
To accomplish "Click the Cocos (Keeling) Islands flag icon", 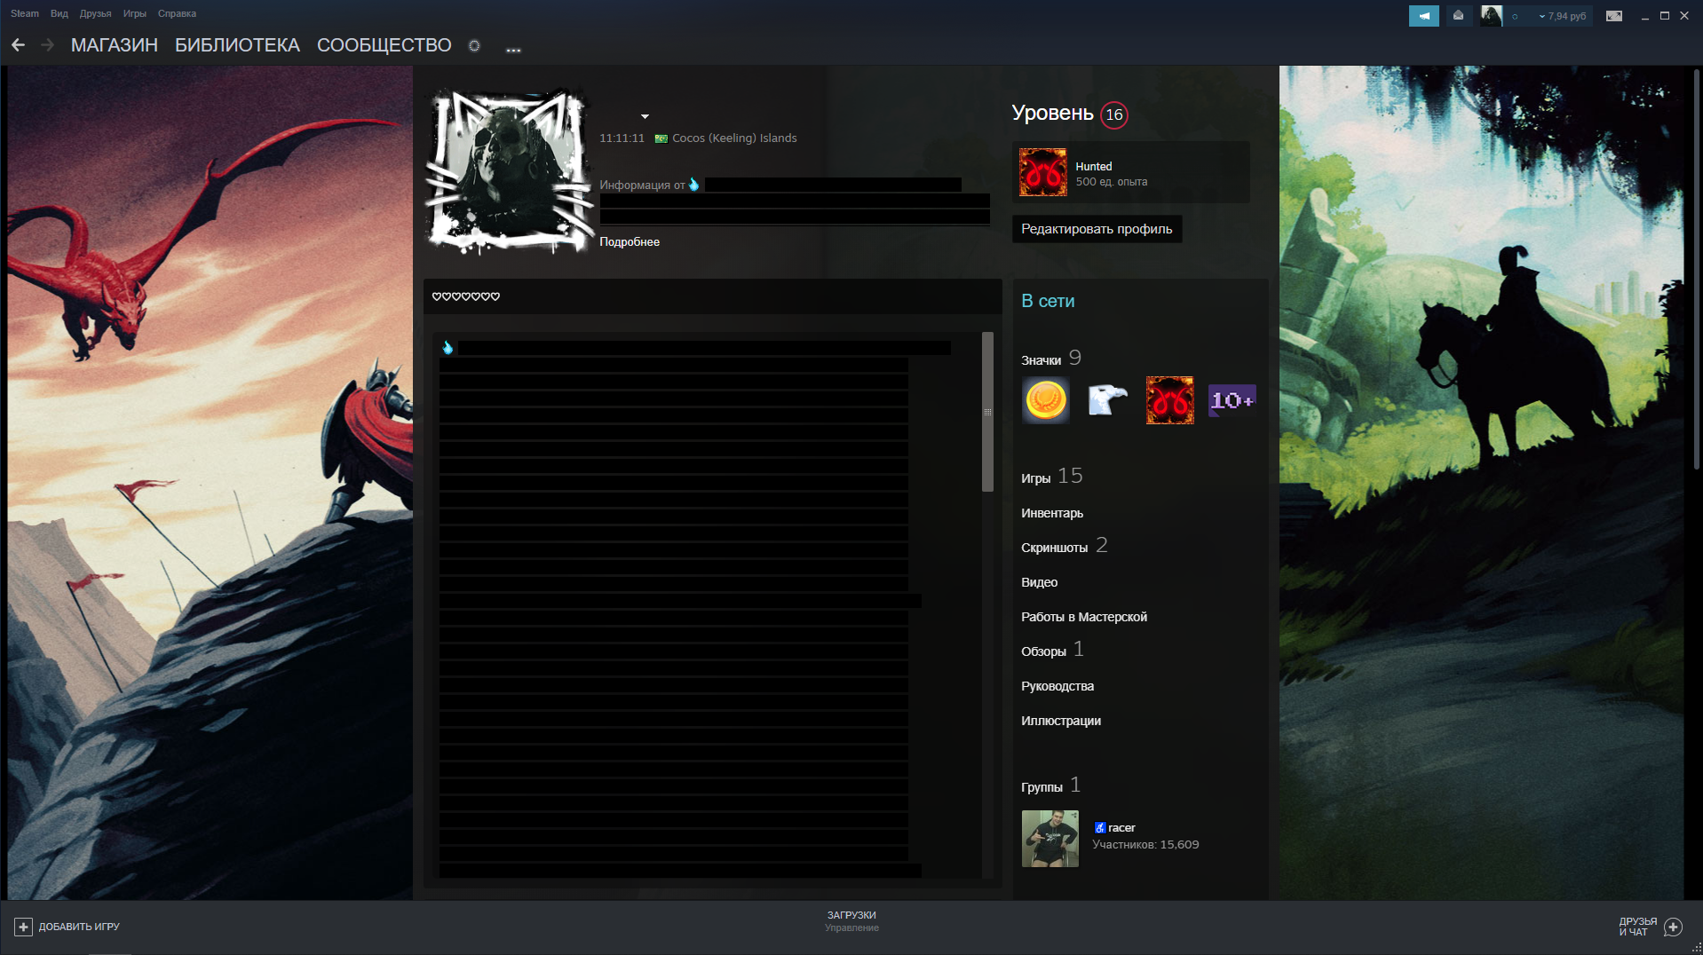I will click(661, 138).
